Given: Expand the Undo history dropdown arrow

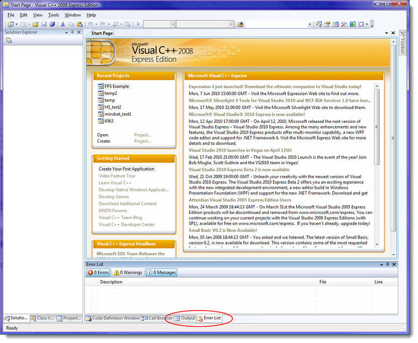Looking at the screenshot, I should pyautogui.click(x=96, y=25).
